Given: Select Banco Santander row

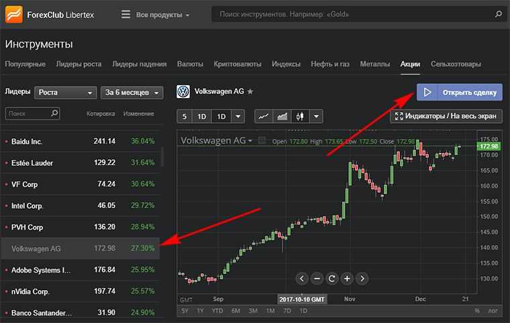Looking at the screenshot, I should tap(81, 312).
